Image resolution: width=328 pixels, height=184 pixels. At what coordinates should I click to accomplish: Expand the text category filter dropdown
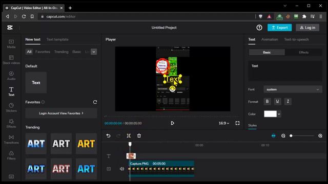[94, 52]
